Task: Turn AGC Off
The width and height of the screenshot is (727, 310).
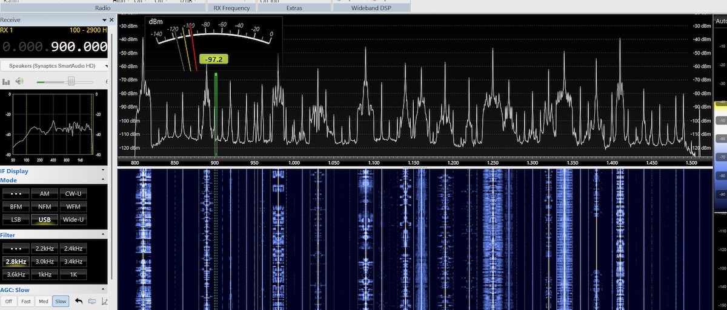Action: [x=8, y=301]
